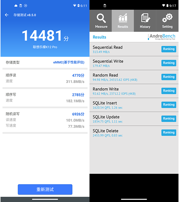Open Ranking for Random Write
Viewport: 179px width, 202px height.
point(169,91)
